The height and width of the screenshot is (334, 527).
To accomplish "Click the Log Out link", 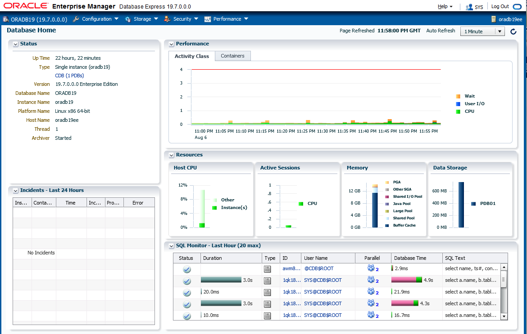I will 499,6.
